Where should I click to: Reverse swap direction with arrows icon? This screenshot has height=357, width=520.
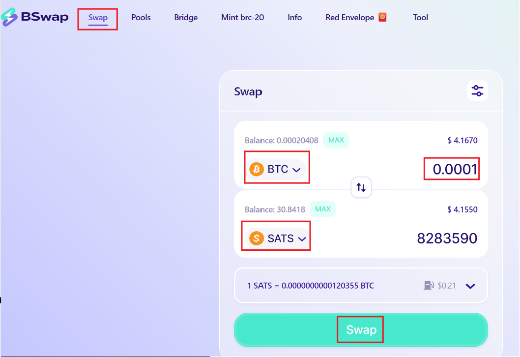[x=361, y=187]
